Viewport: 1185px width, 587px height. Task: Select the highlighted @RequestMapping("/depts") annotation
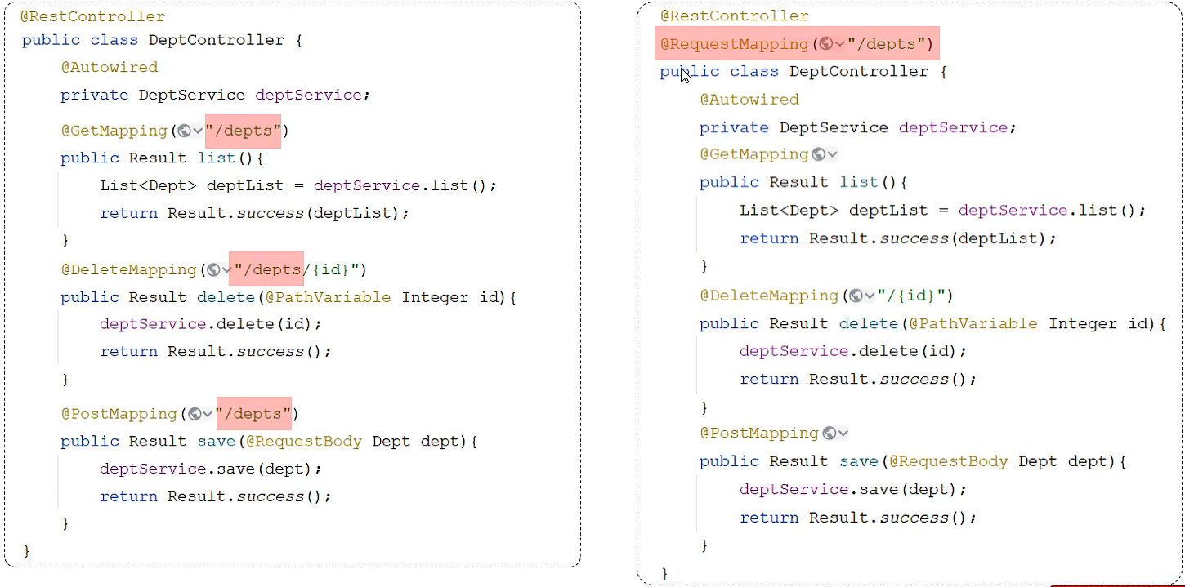[x=797, y=43]
